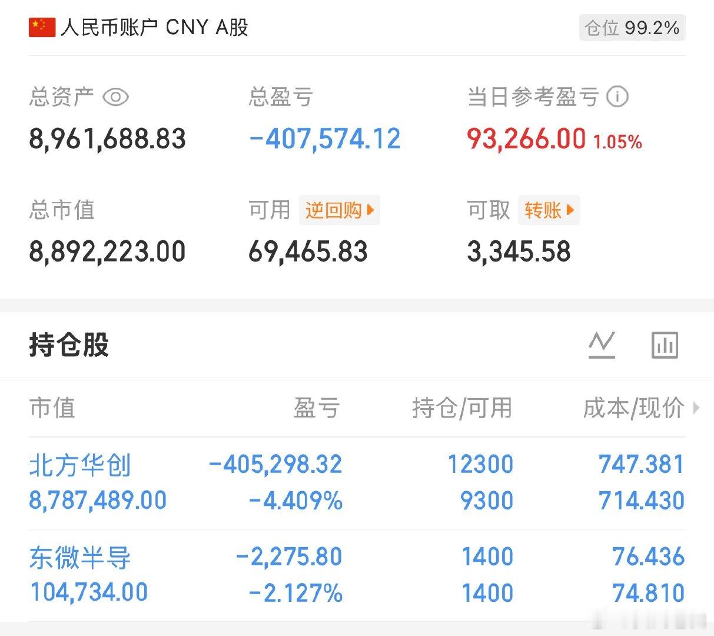Select market value 8,892,223.00
Screen dimensions: 714x636
click(107, 251)
